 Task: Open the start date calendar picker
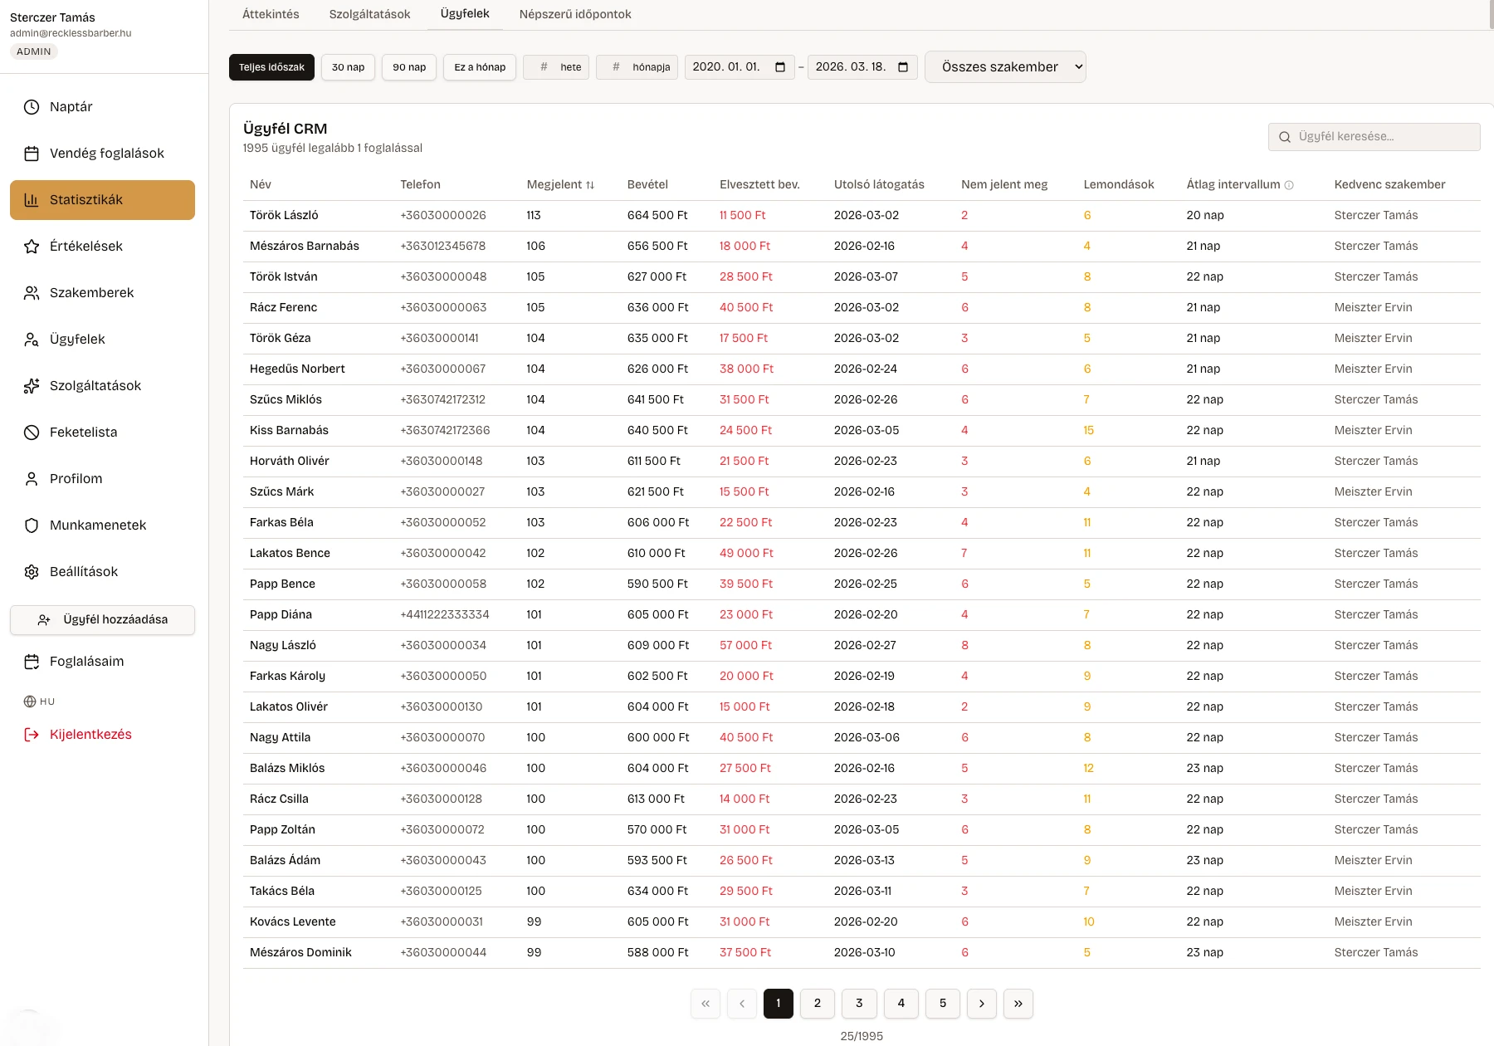tap(780, 67)
